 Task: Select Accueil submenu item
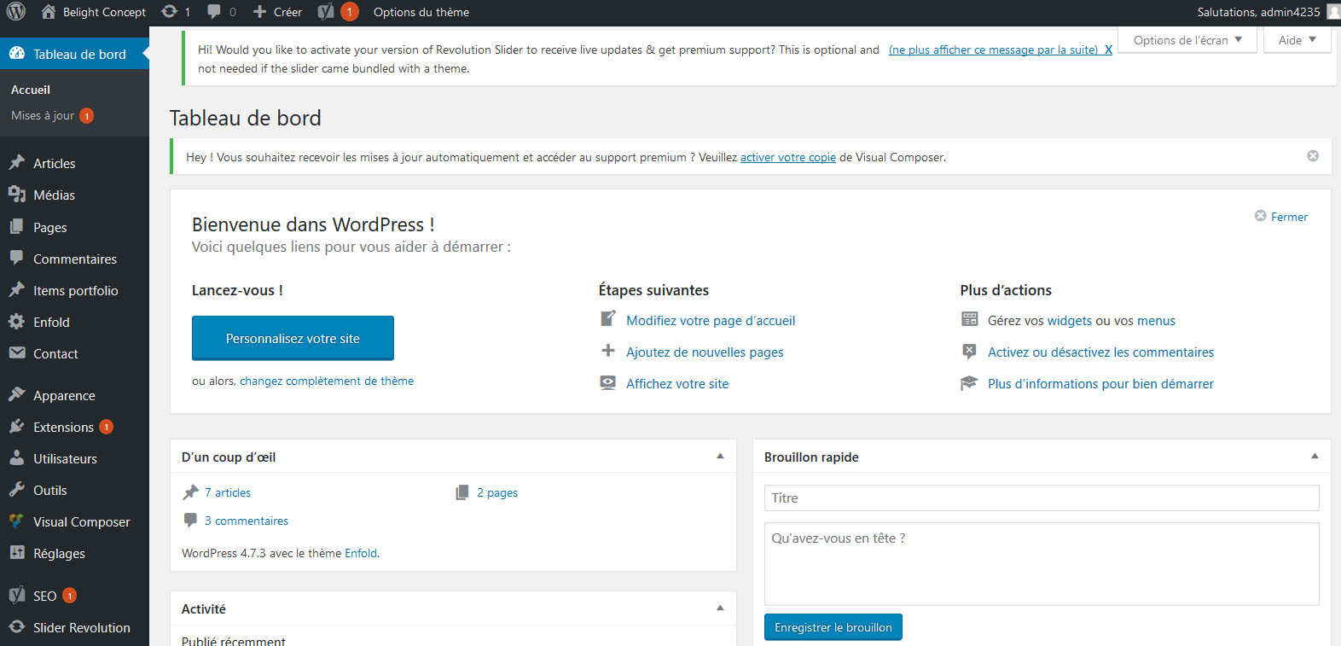tap(31, 90)
